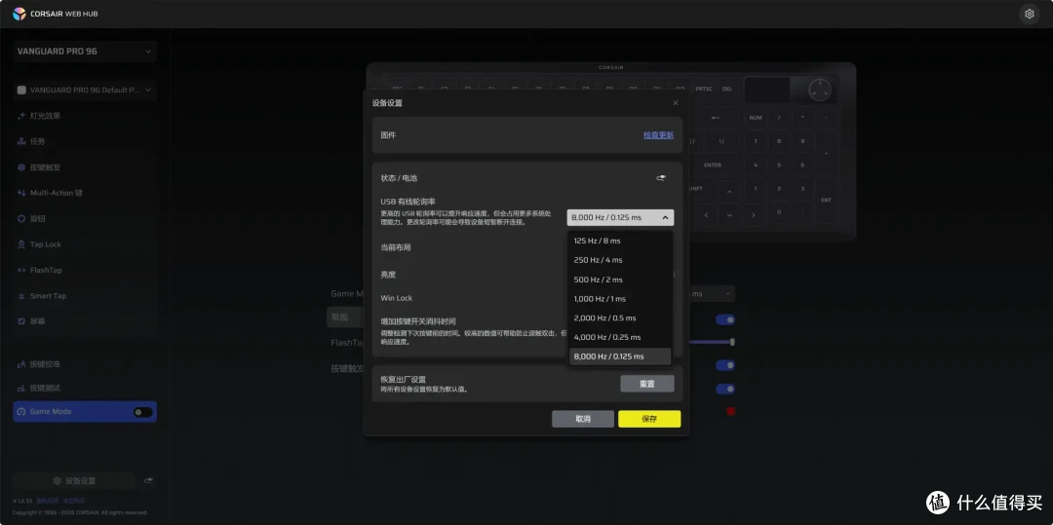Select the 常规 tab behind the dialog

(344, 318)
